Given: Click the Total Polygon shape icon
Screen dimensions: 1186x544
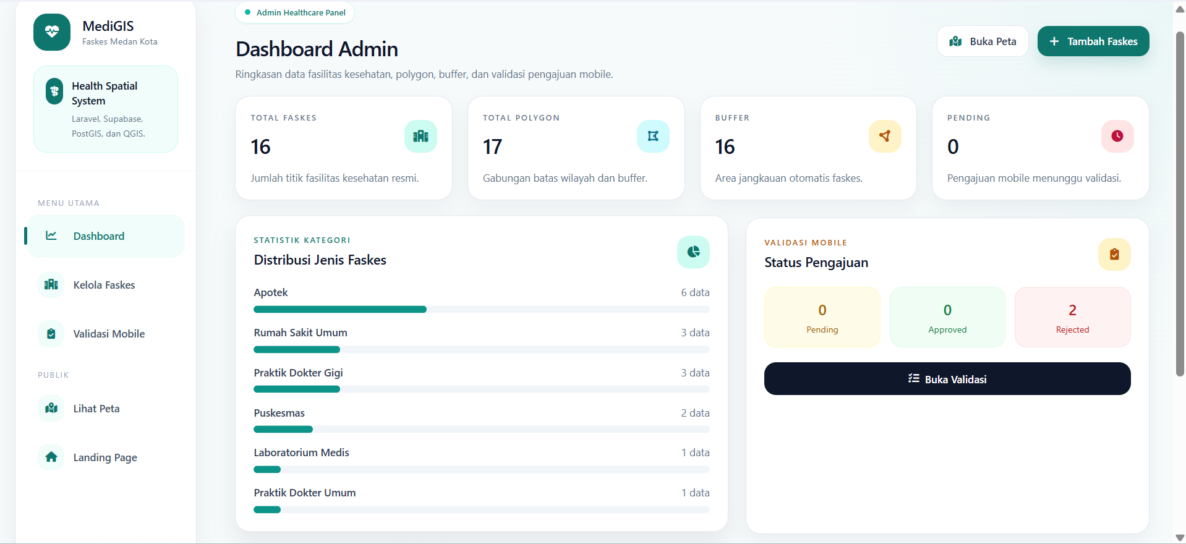Looking at the screenshot, I should 653,136.
